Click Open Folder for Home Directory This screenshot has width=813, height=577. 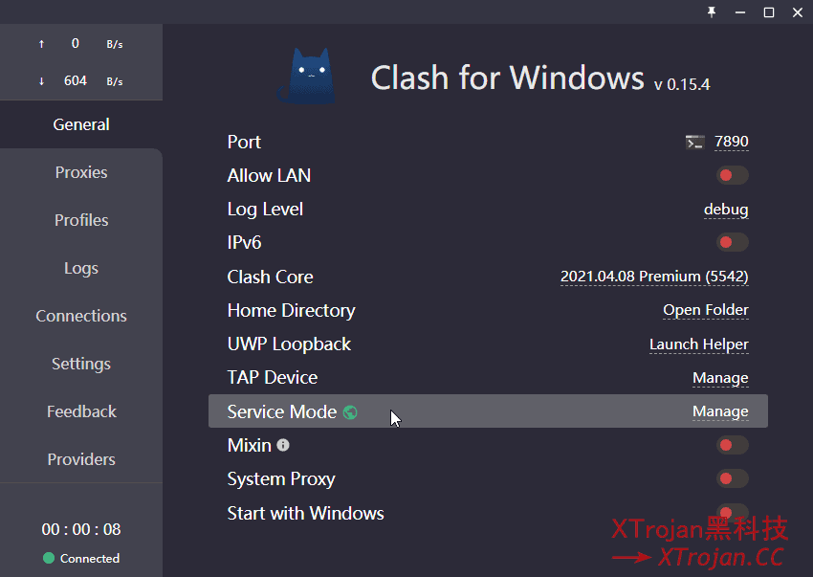click(x=706, y=310)
